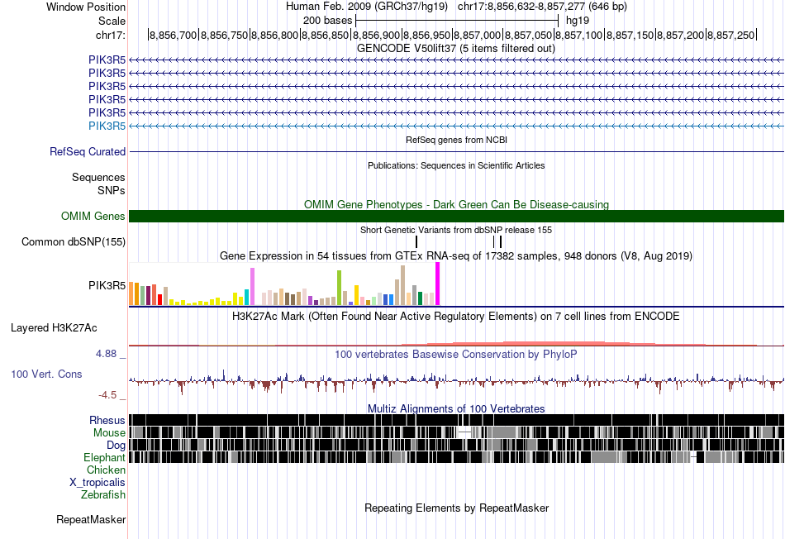Click the 8,857,000 coordinate on the ruler

[477, 35]
